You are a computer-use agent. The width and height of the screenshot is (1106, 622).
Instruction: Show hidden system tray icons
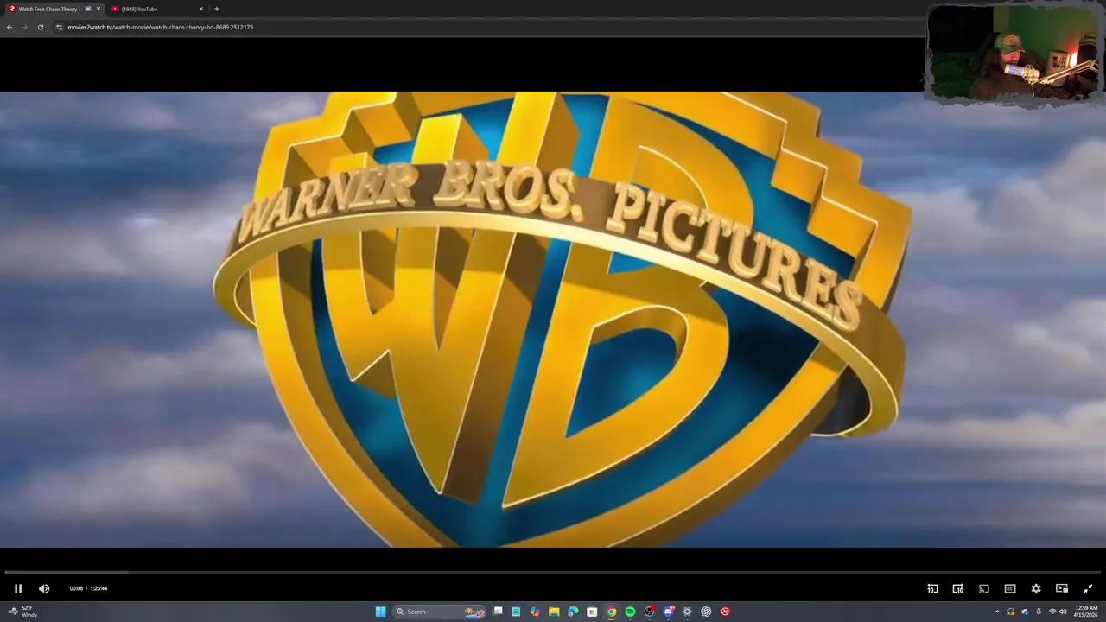point(997,612)
